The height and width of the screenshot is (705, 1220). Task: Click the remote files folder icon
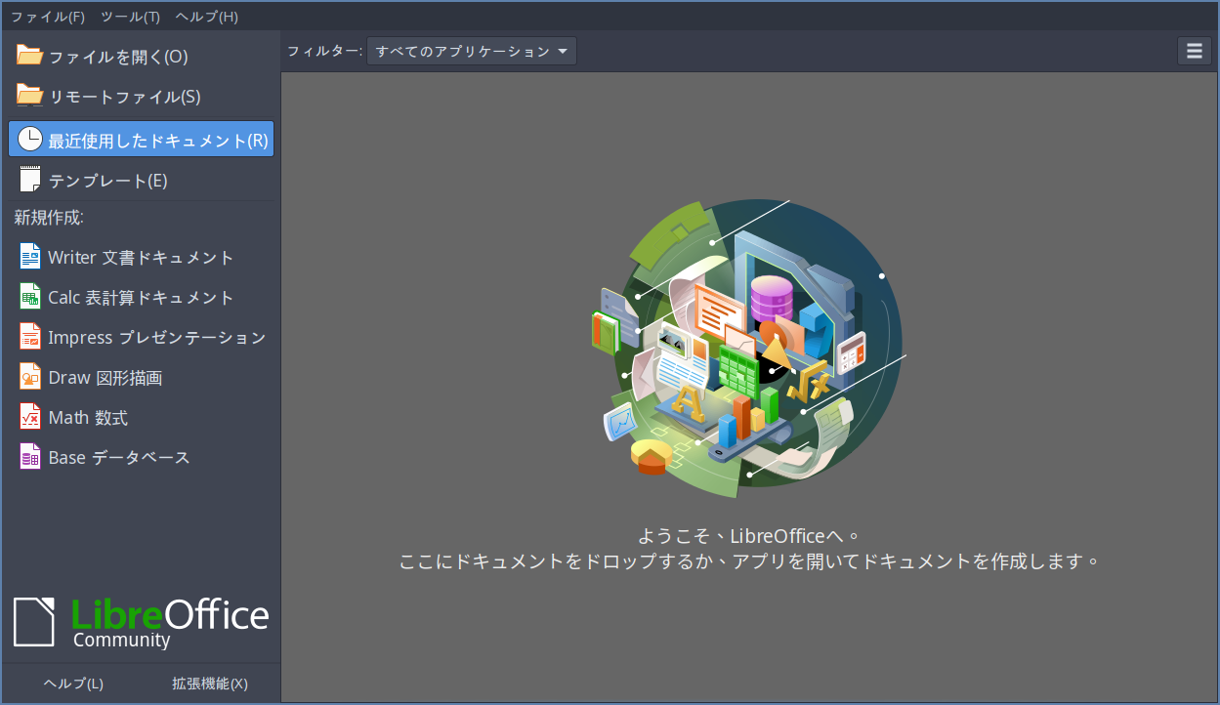tap(27, 96)
